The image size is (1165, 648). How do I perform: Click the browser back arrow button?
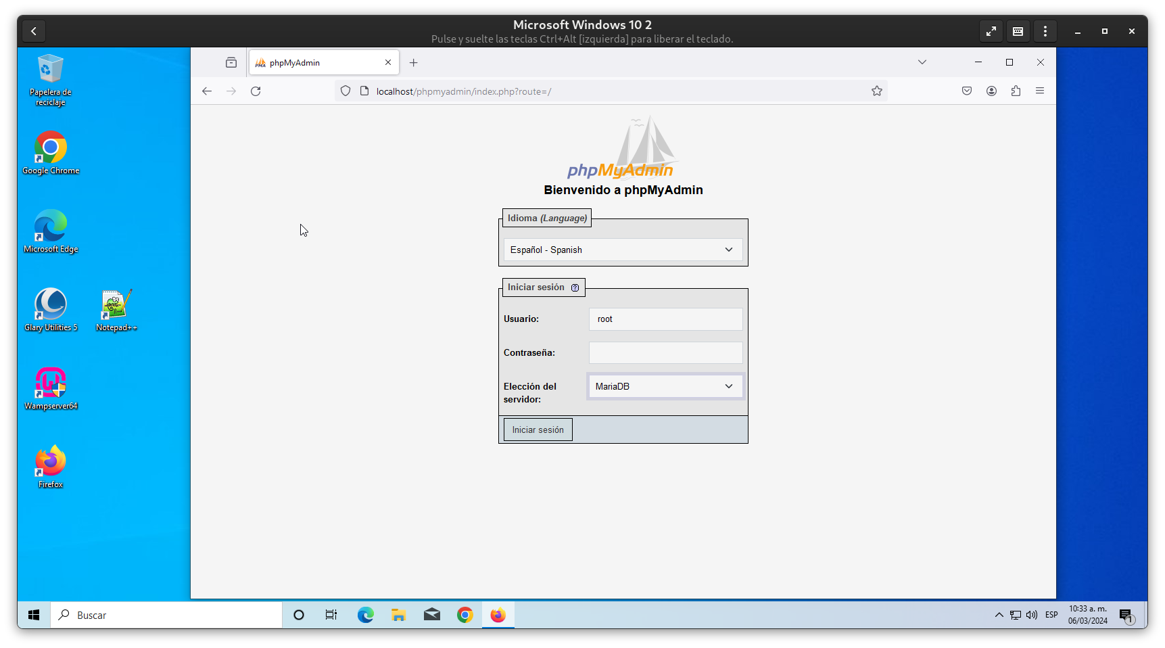point(207,91)
